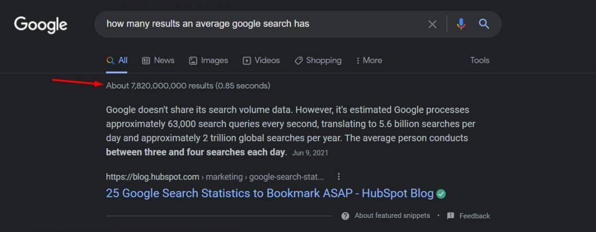Click the Google logo
Image resolution: width=596 pixels, height=232 pixels.
[x=40, y=24]
